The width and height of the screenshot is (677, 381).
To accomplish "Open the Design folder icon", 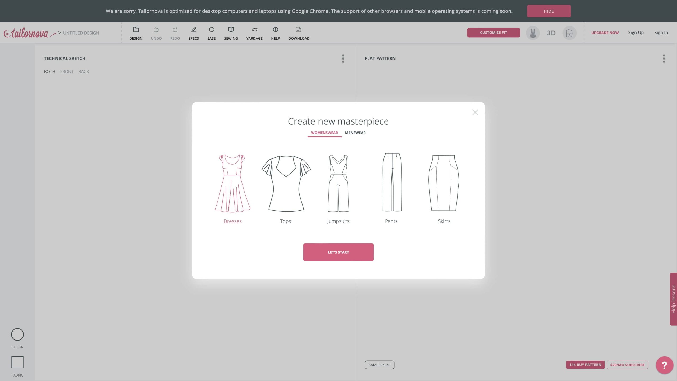I will (x=136, y=30).
